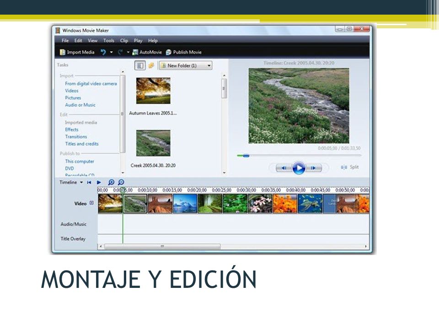The width and height of the screenshot is (439, 329).
Task: Open the Transitions link
Action: point(76,137)
